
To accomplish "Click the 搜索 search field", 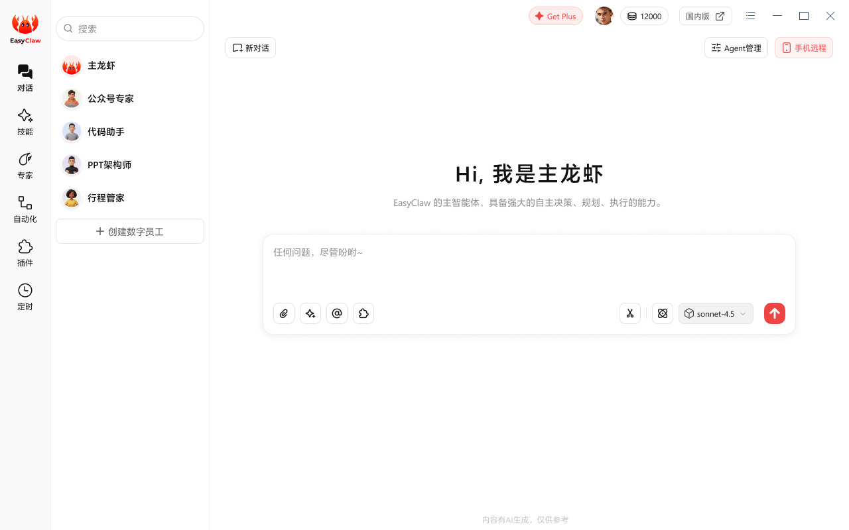I will [x=130, y=28].
